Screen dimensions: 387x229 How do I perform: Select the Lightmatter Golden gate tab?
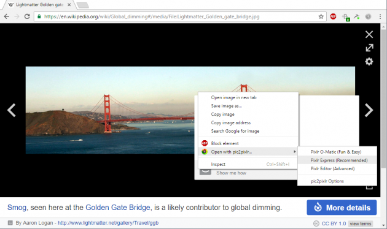pos(39,5)
